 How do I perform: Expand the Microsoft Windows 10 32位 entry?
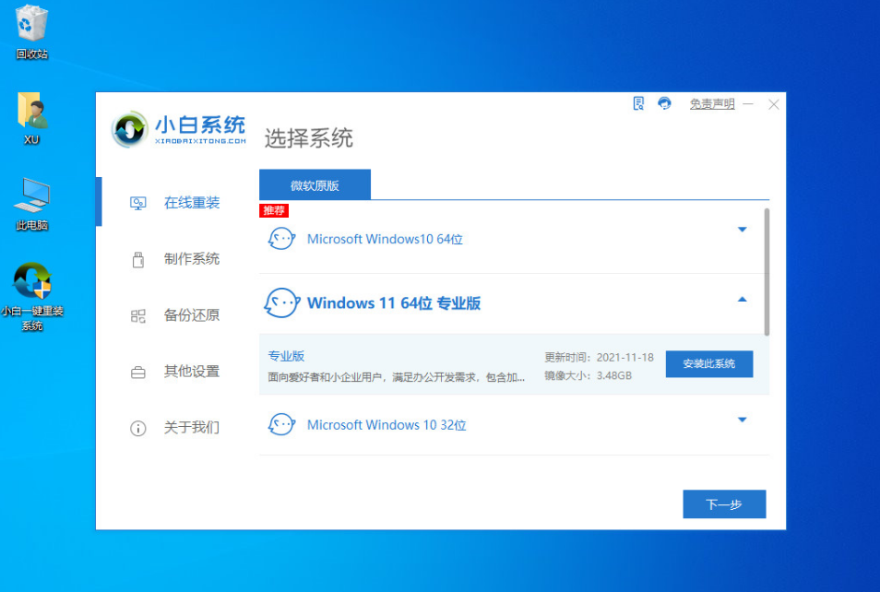point(742,420)
